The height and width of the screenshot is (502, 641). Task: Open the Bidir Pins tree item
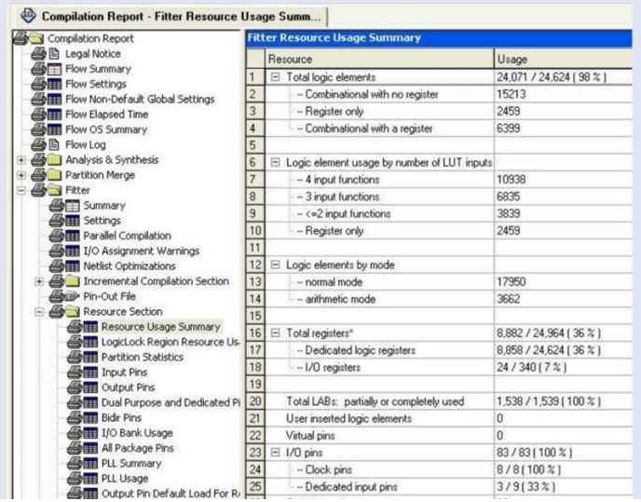tap(121, 418)
